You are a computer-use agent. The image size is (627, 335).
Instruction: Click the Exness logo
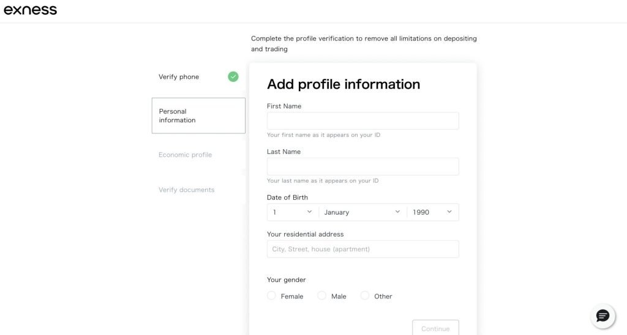point(30,10)
